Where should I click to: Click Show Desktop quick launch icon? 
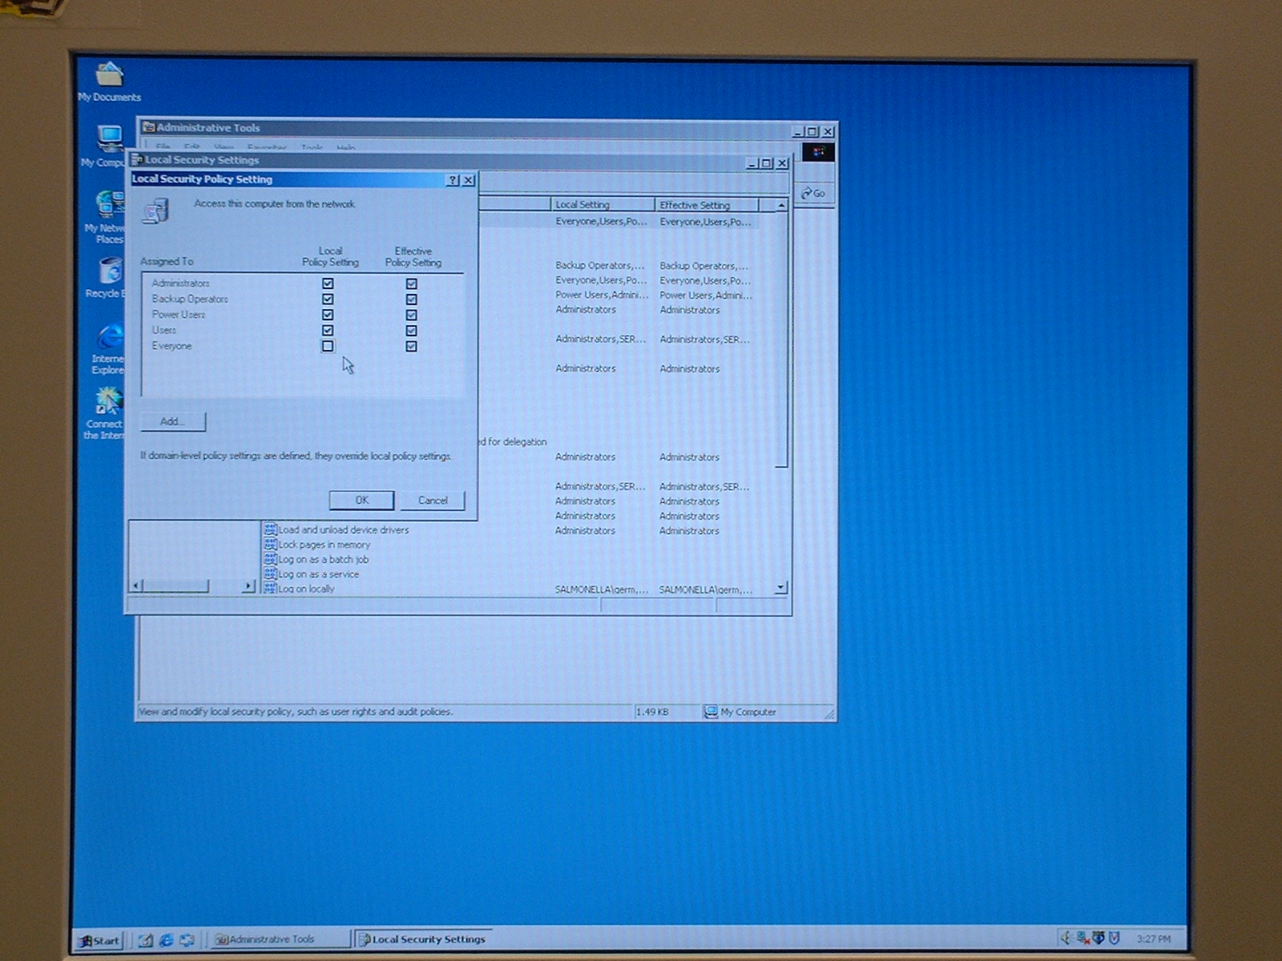pos(146,939)
